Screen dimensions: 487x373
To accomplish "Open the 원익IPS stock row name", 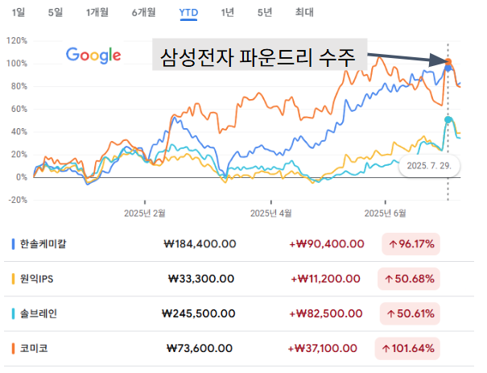I will point(37,279).
